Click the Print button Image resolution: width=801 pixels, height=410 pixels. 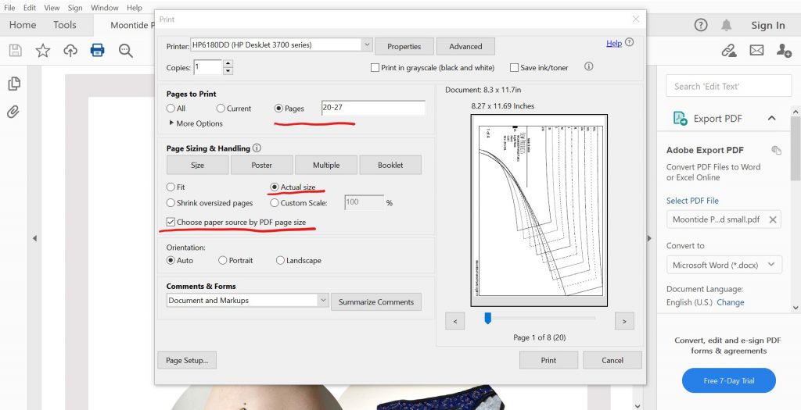click(x=548, y=360)
